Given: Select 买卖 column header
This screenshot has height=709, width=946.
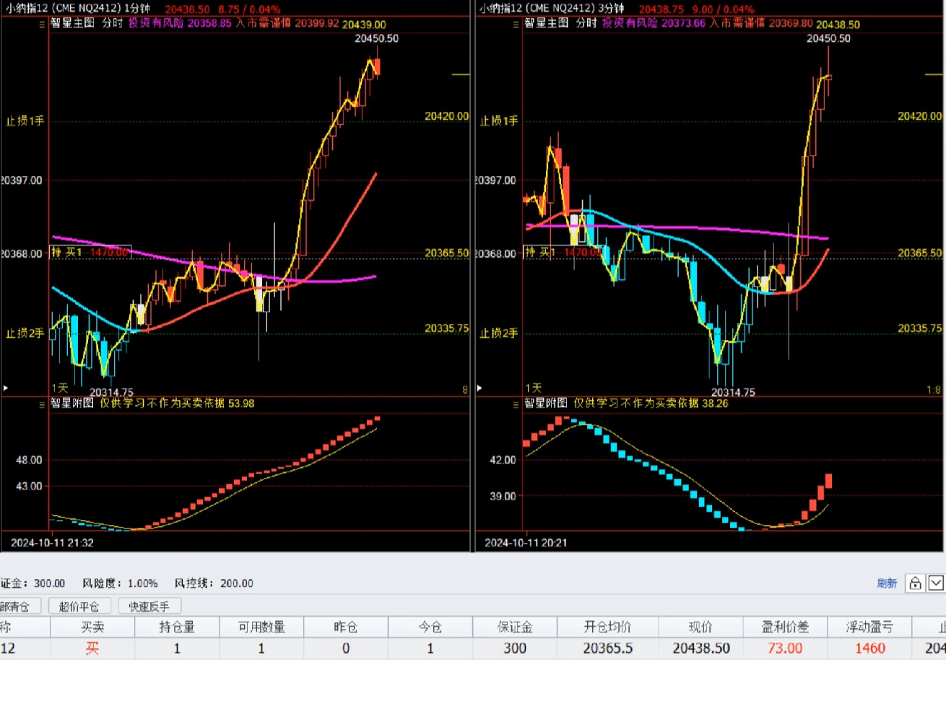Looking at the screenshot, I should pos(92,627).
